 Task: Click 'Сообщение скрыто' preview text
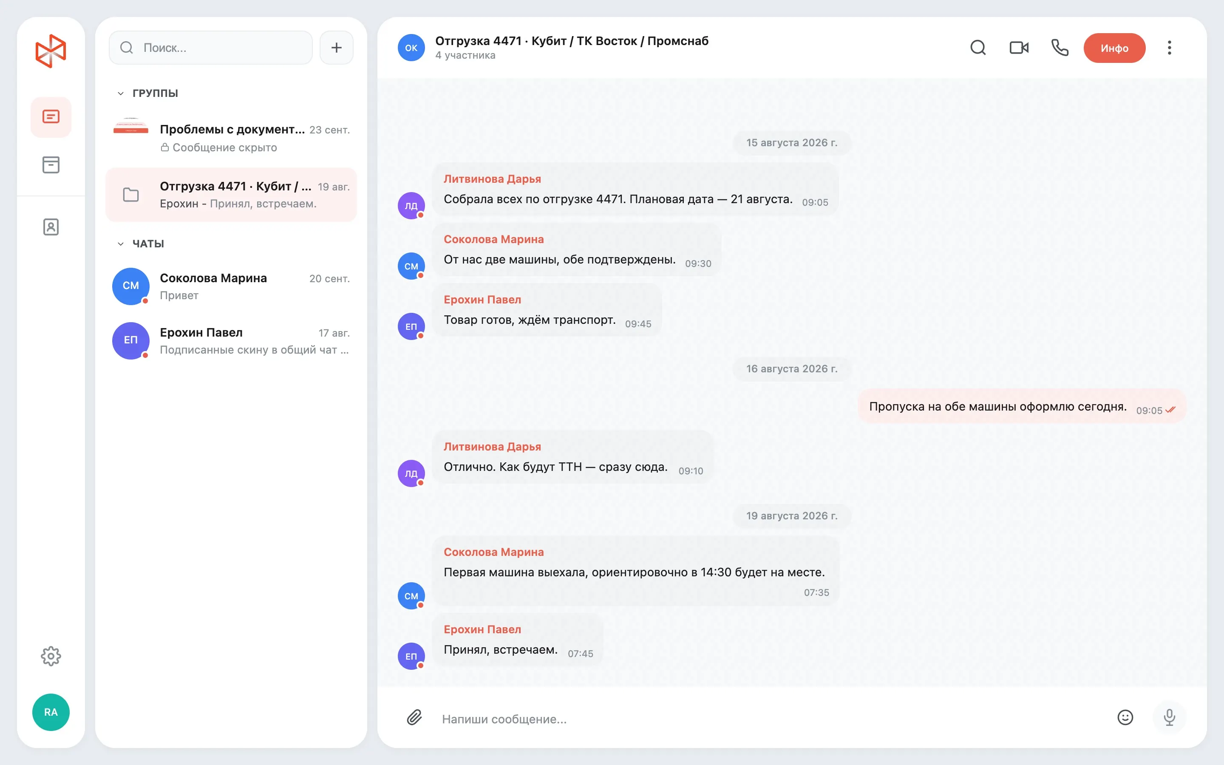click(224, 147)
